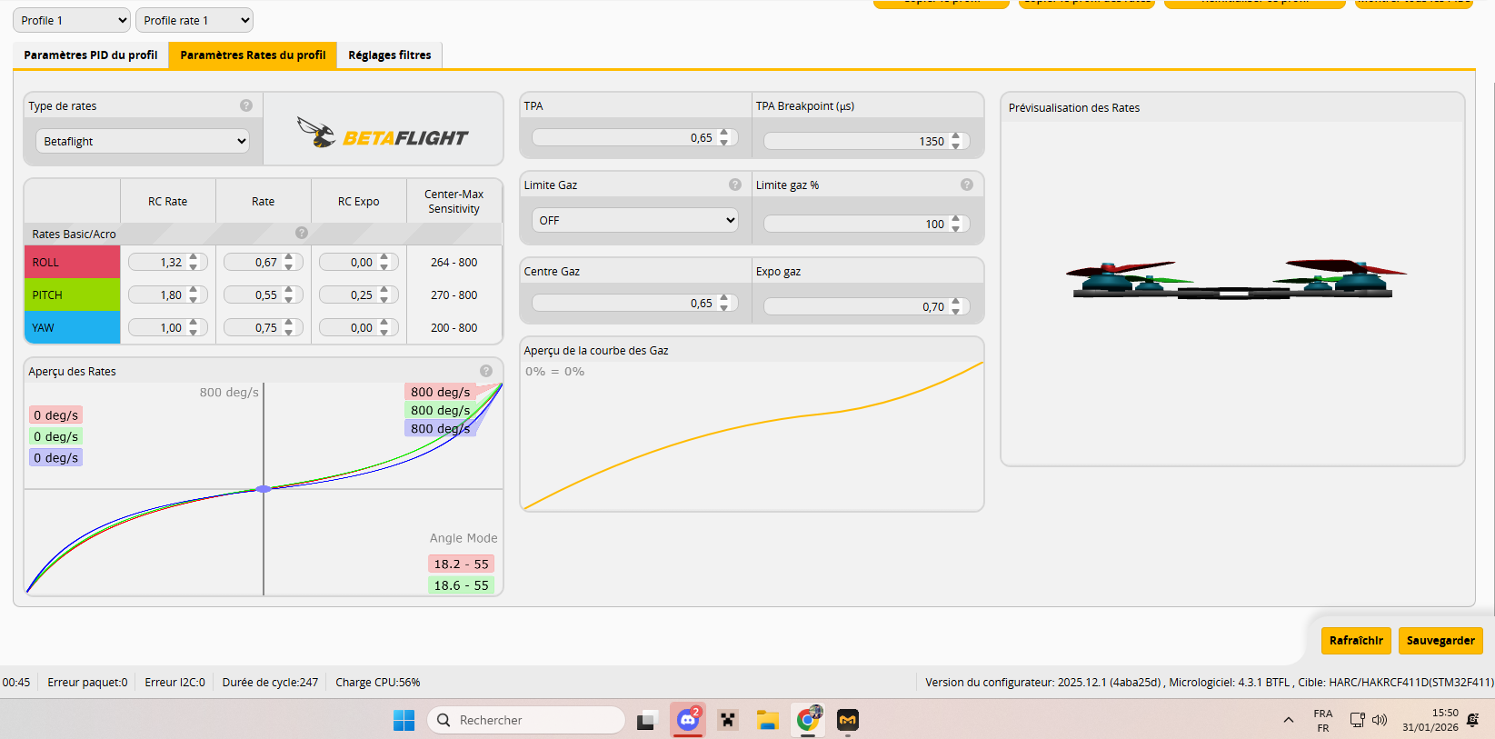Click the Windows Start button

pyautogui.click(x=404, y=720)
